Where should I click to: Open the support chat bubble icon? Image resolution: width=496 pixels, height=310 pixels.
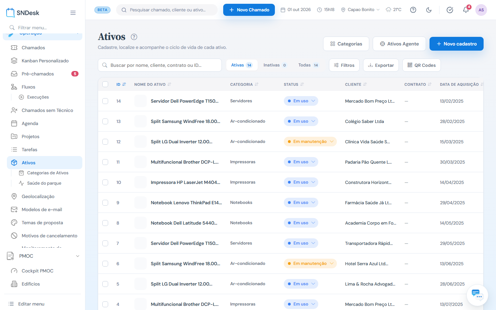click(477, 295)
